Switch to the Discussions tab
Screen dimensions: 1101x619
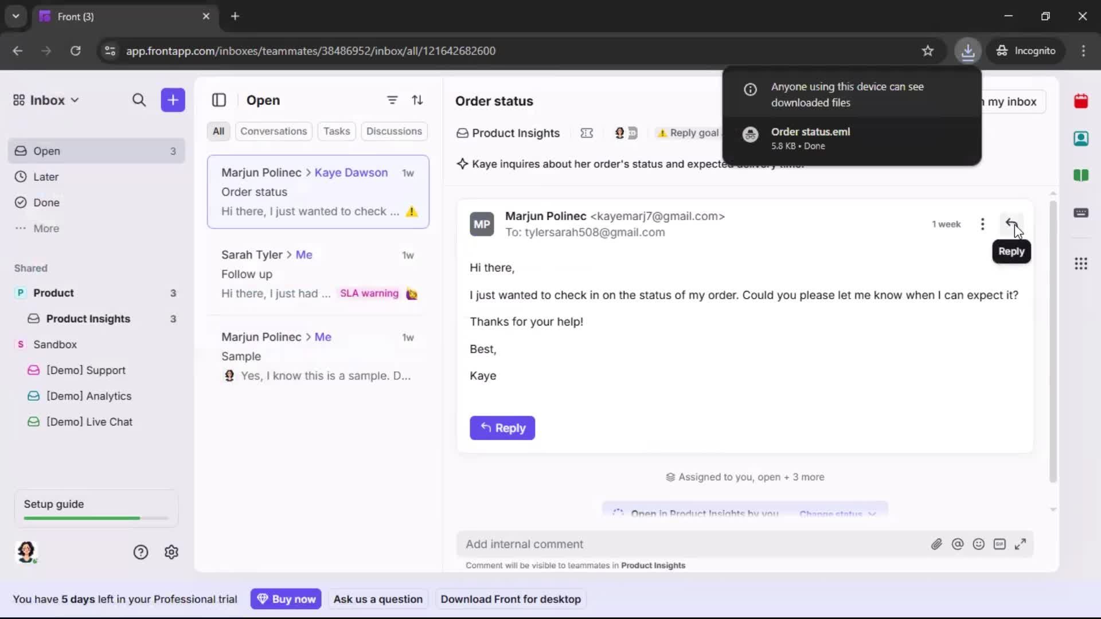point(394,131)
